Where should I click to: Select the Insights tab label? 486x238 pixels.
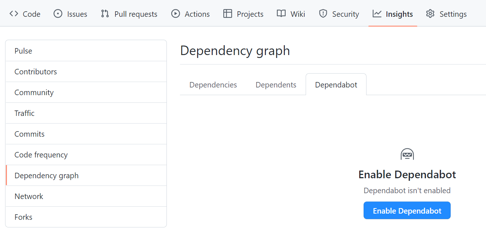[x=399, y=14]
